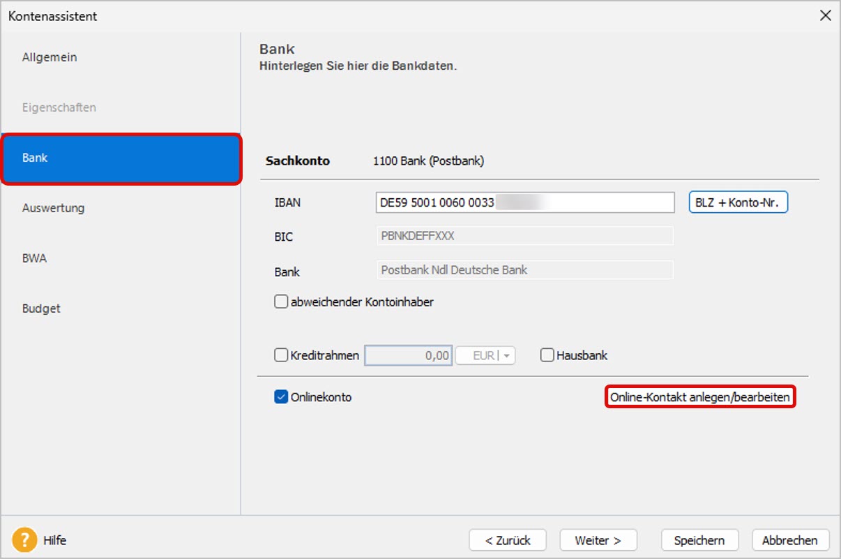Cancel with the Abbrechen button
The height and width of the screenshot is (559, 841).
click(789, 540)
